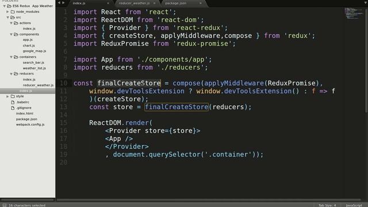Open search_bar.js in containers
Viewport: 368px width, 207px height.
tap(33, 63)
